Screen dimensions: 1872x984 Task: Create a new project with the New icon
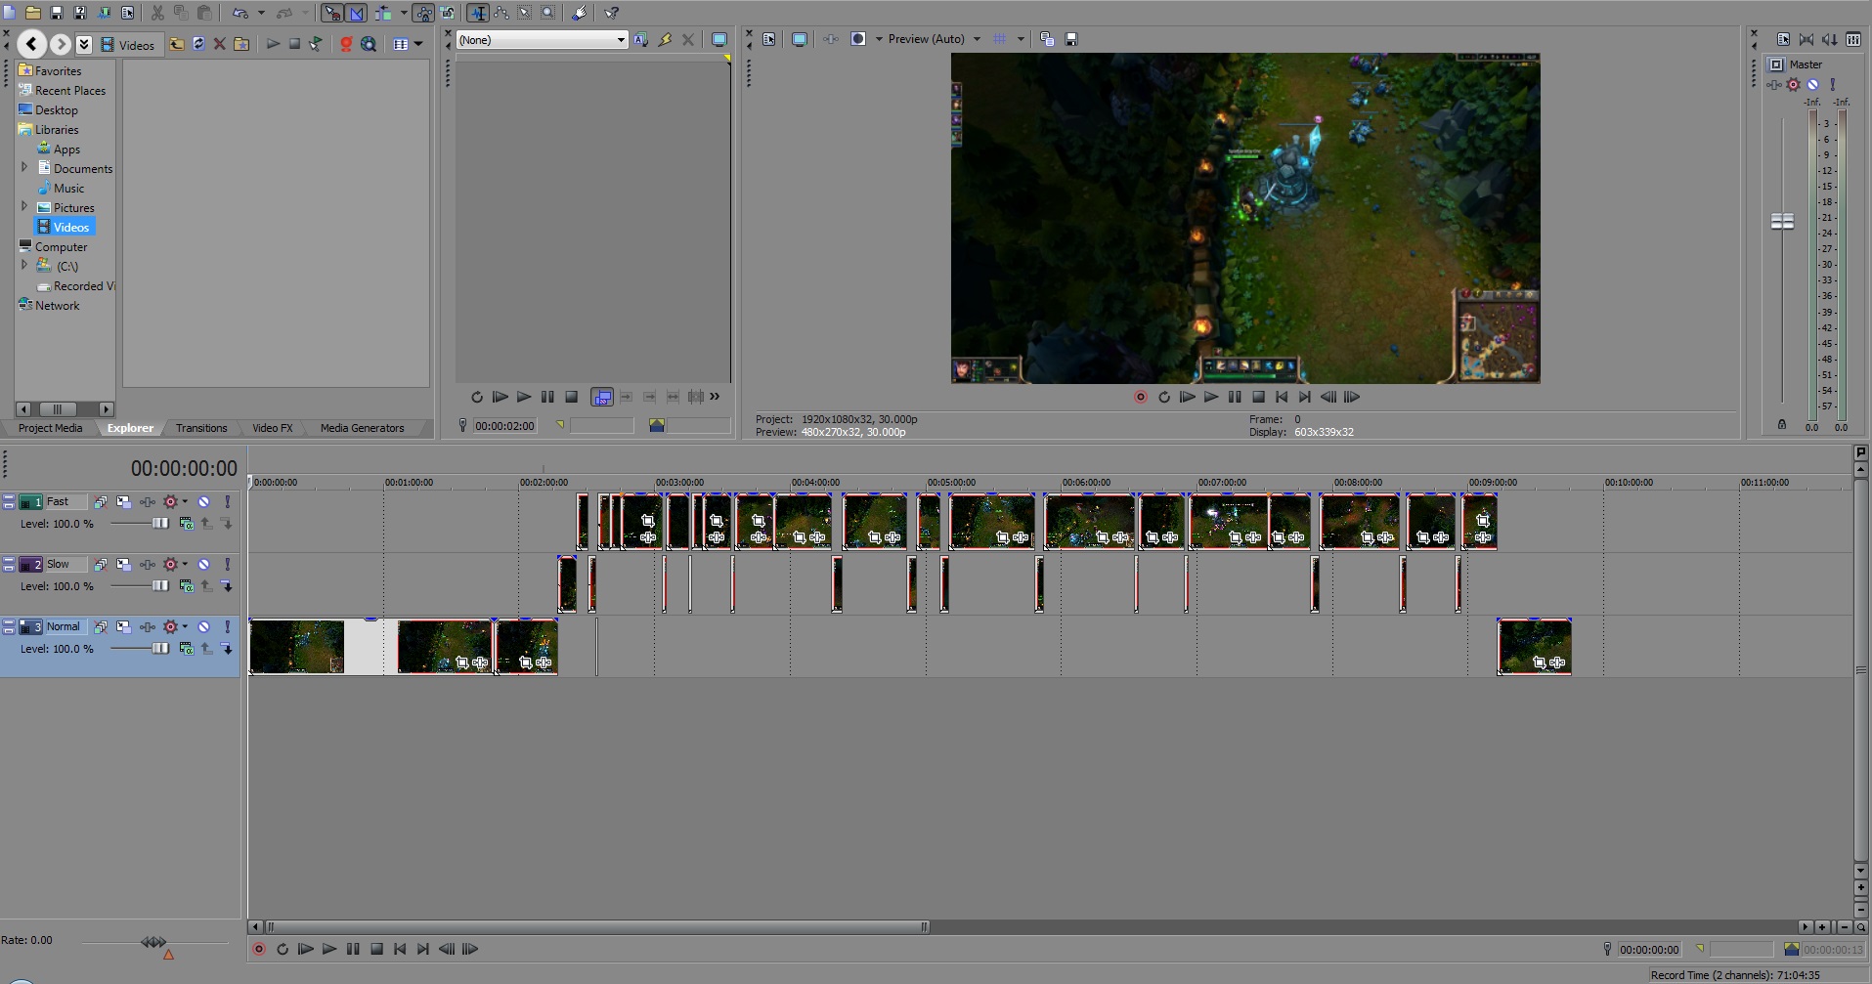click(10, 13)
